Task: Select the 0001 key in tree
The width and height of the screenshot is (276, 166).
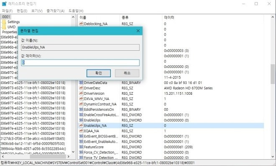Action: tap(6, 17)
